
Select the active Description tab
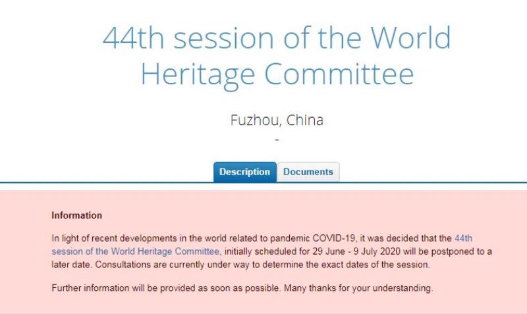point(245,172)
